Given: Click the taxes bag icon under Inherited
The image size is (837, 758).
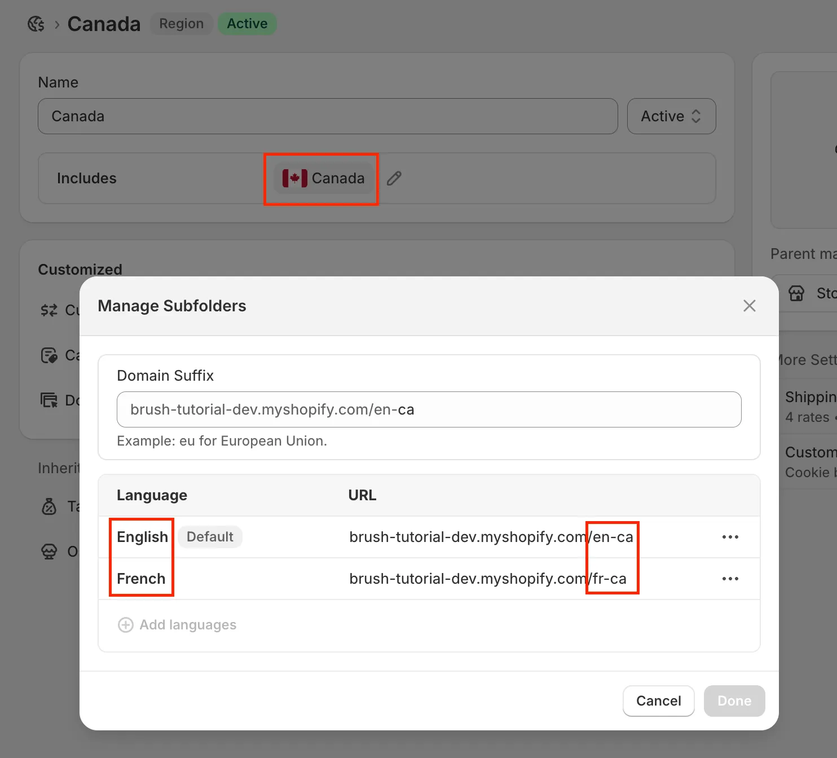Looking at the screenshot, I should [49, 506].
